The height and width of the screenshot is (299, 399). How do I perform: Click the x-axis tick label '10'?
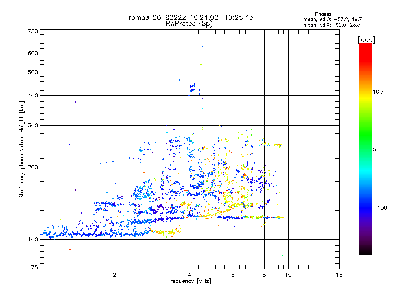tap(288, 275)
